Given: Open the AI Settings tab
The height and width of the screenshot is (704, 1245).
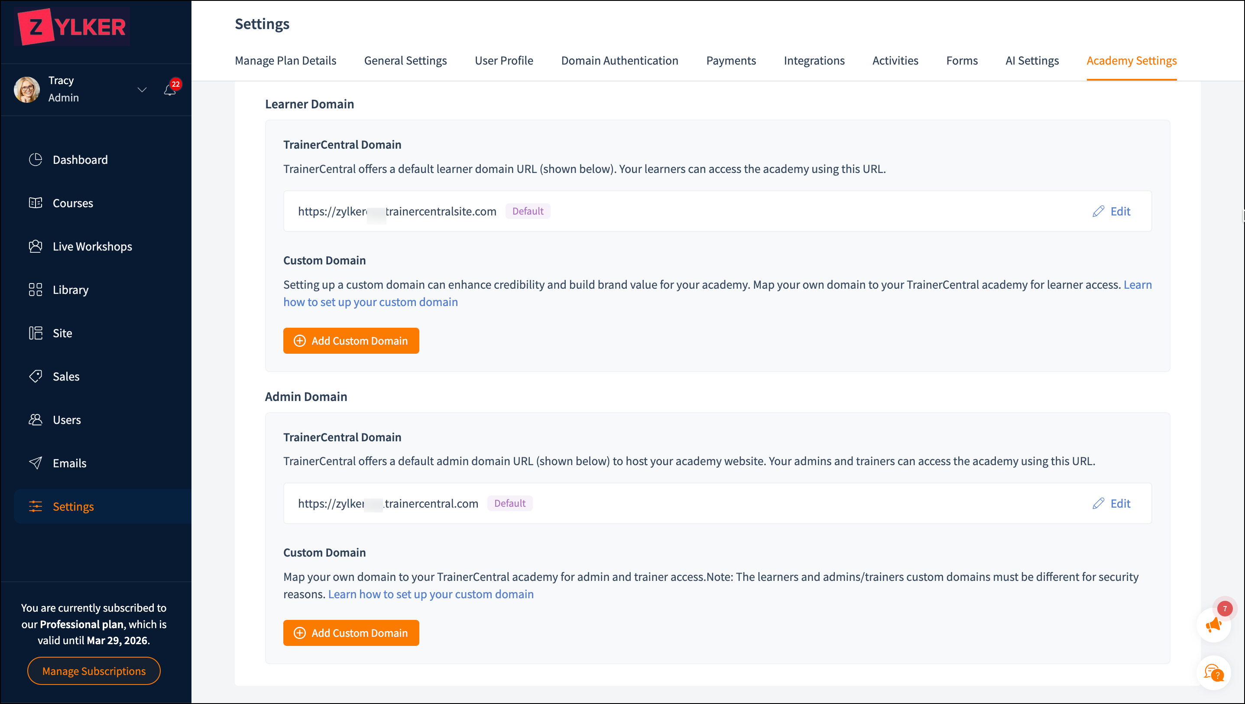Looking at the screenshot, I should [1032, 61].
